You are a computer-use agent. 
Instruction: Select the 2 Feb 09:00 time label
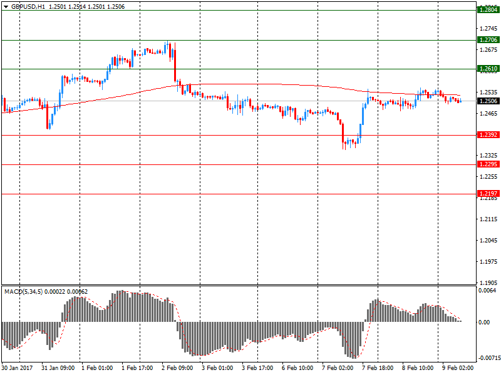[177, 367]
